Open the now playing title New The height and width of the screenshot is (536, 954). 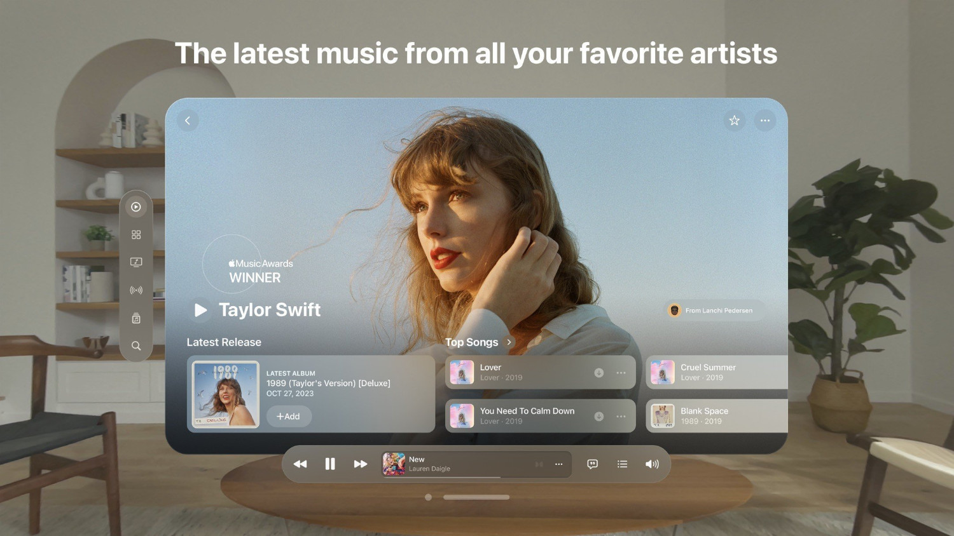click(x=417, y=459)
